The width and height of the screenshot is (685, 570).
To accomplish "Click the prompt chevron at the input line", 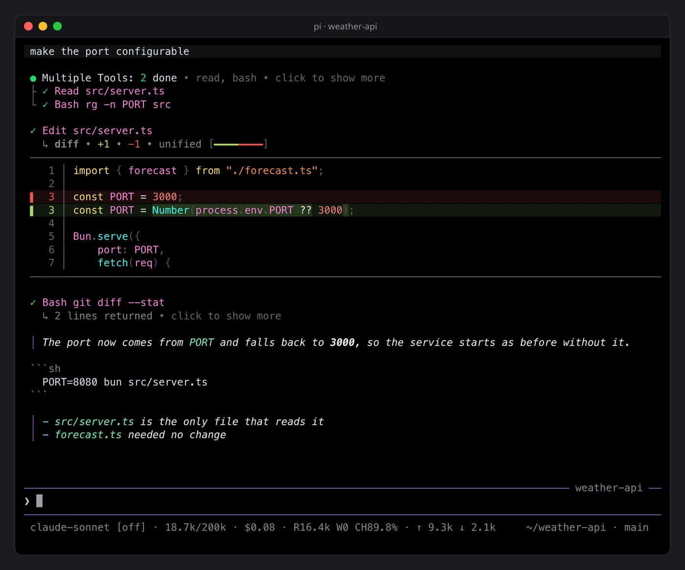I will coord(27,501).
